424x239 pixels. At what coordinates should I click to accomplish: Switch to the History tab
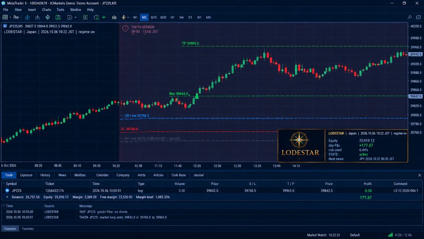[x=45, y=175]
